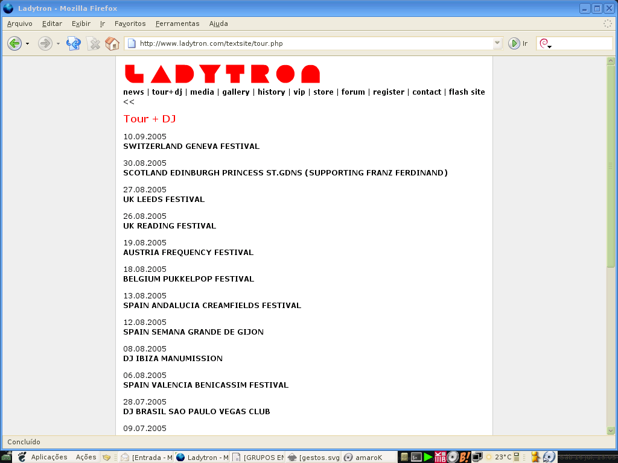
Task: Click the BELGIUM PUKKELPOP FESTIVAL entry
Action: coord(188,279)
